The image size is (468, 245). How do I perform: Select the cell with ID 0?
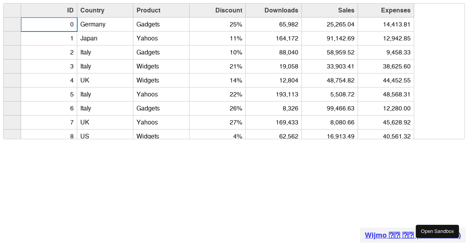point(49,24)
